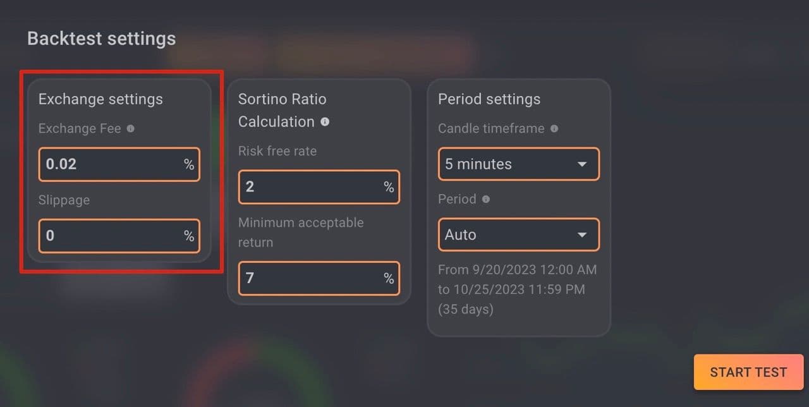The image size is (809, 407).
Task: Click the 'Sortino Ratio' panel title text
Action: pos(282,99)
